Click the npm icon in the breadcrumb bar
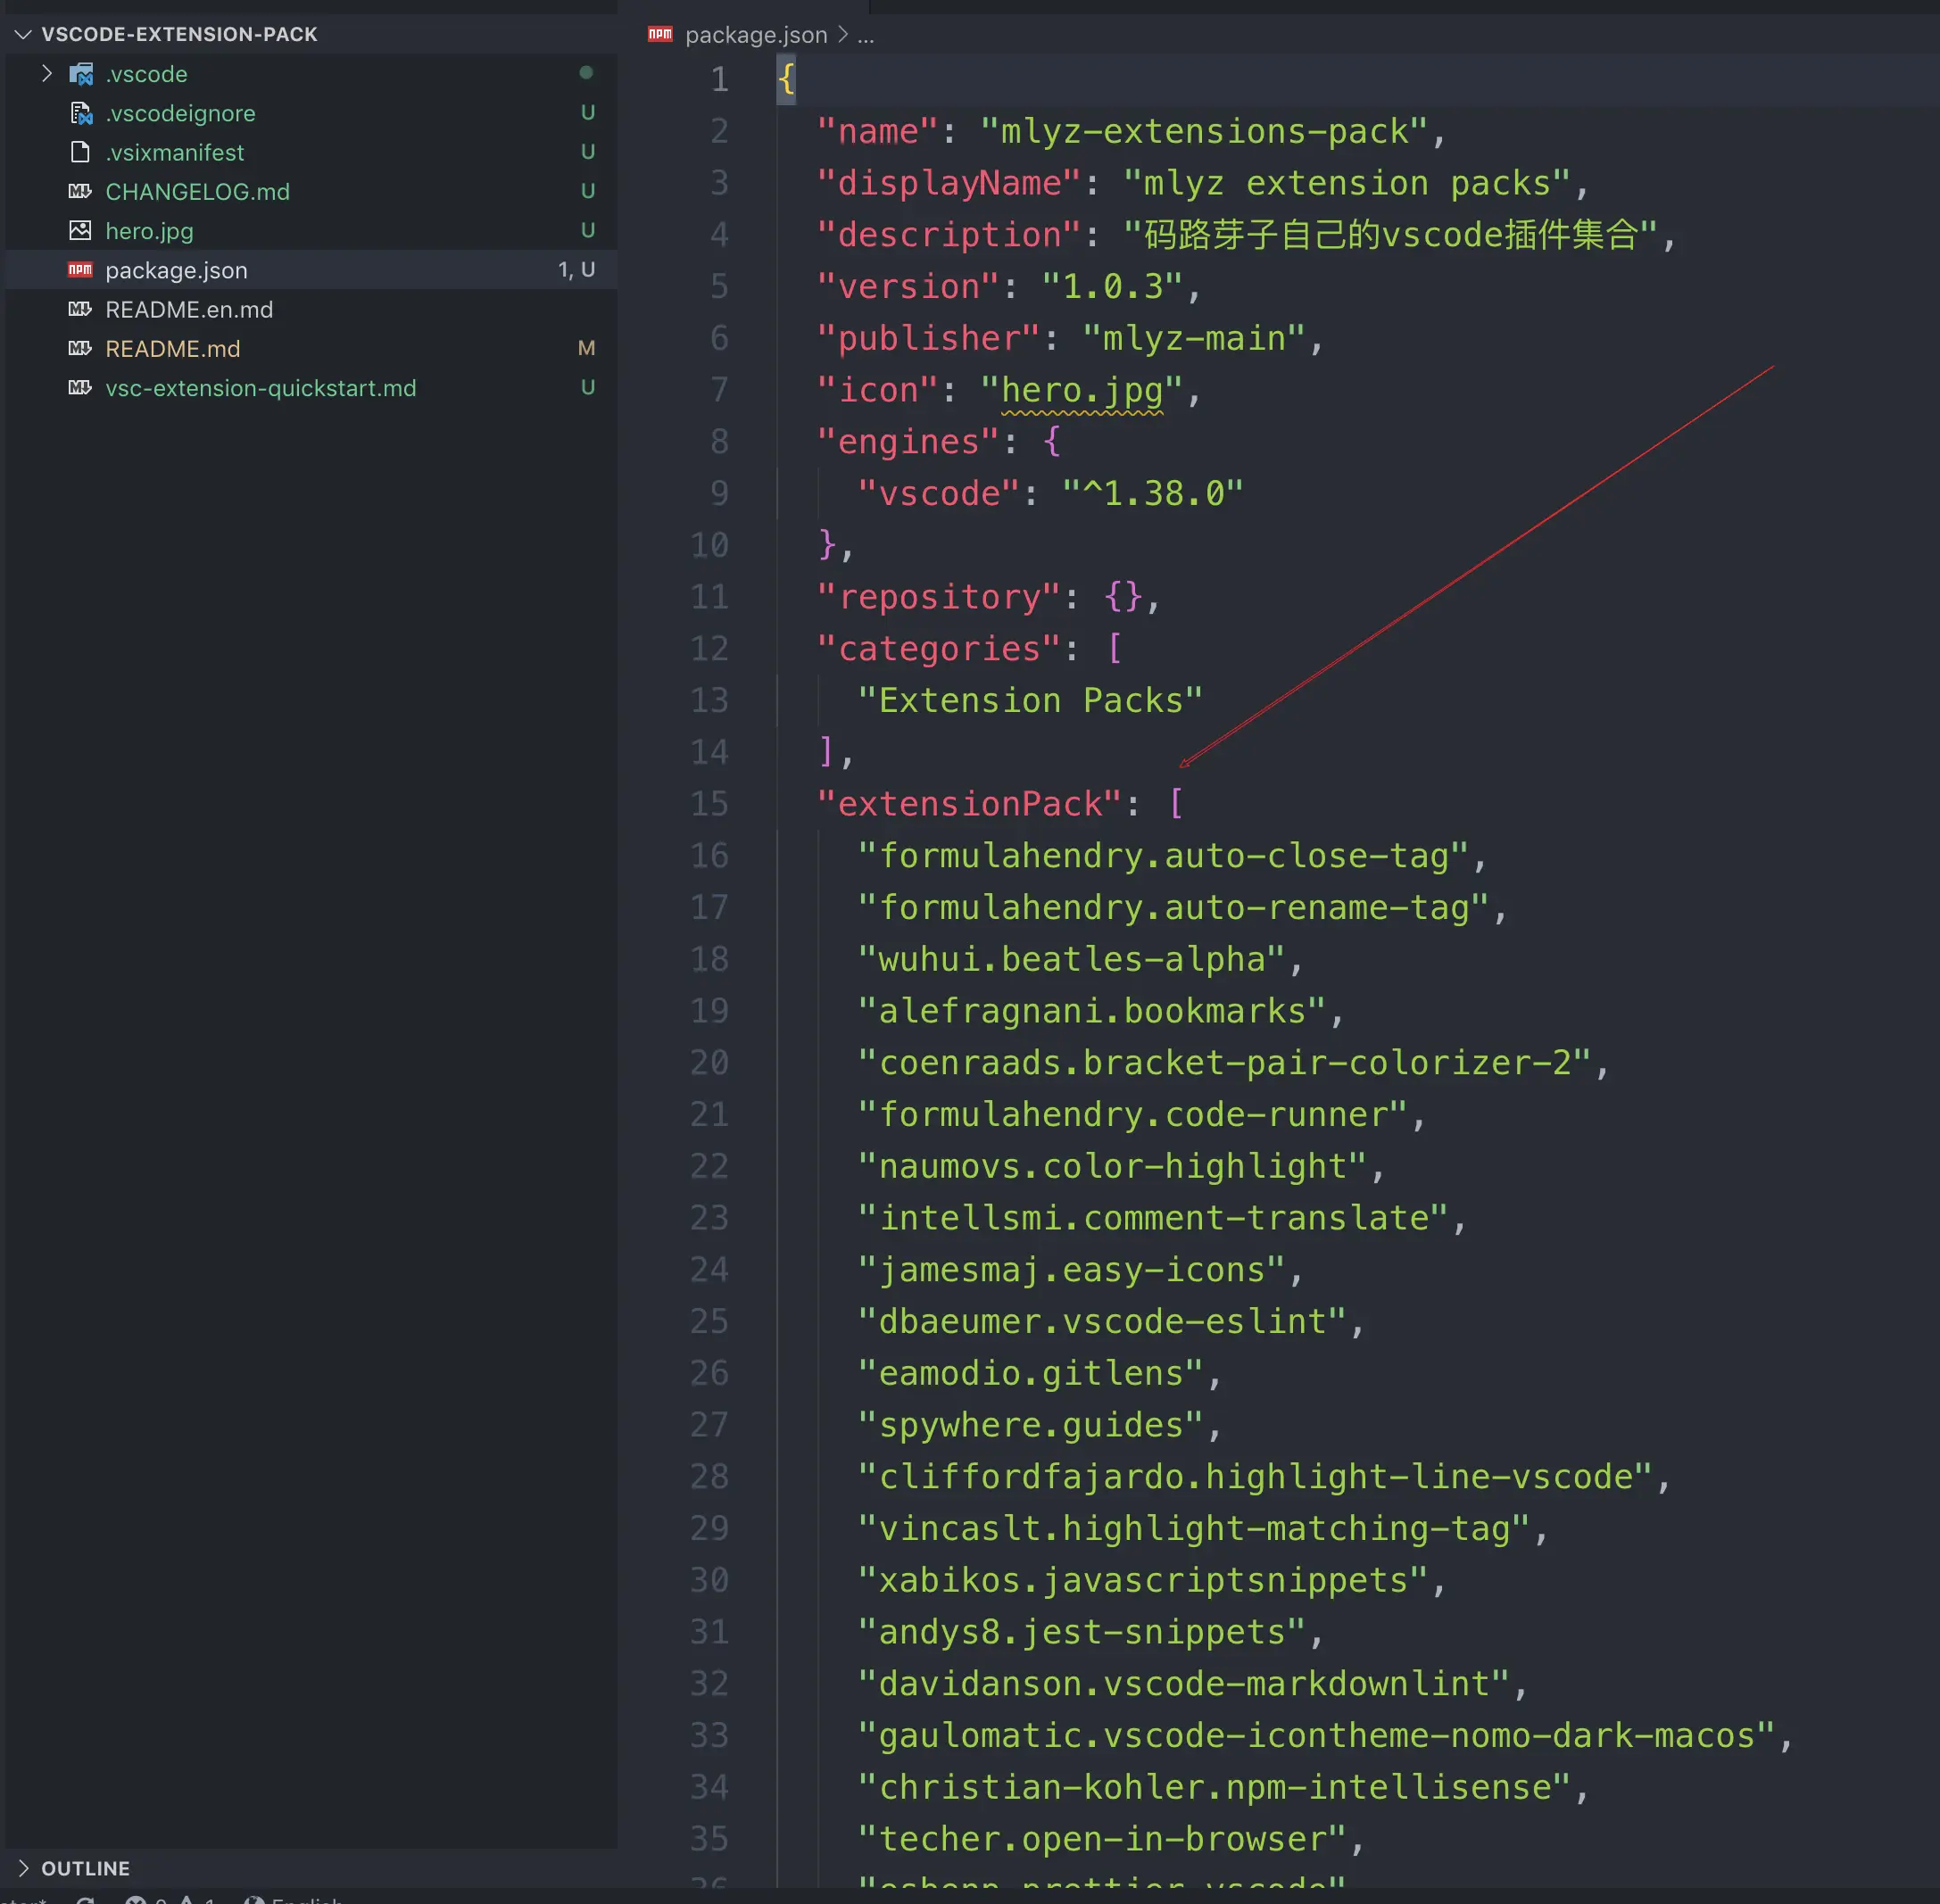The image size is (1940, 1904). pyautogui.click(x=660, y=35)
